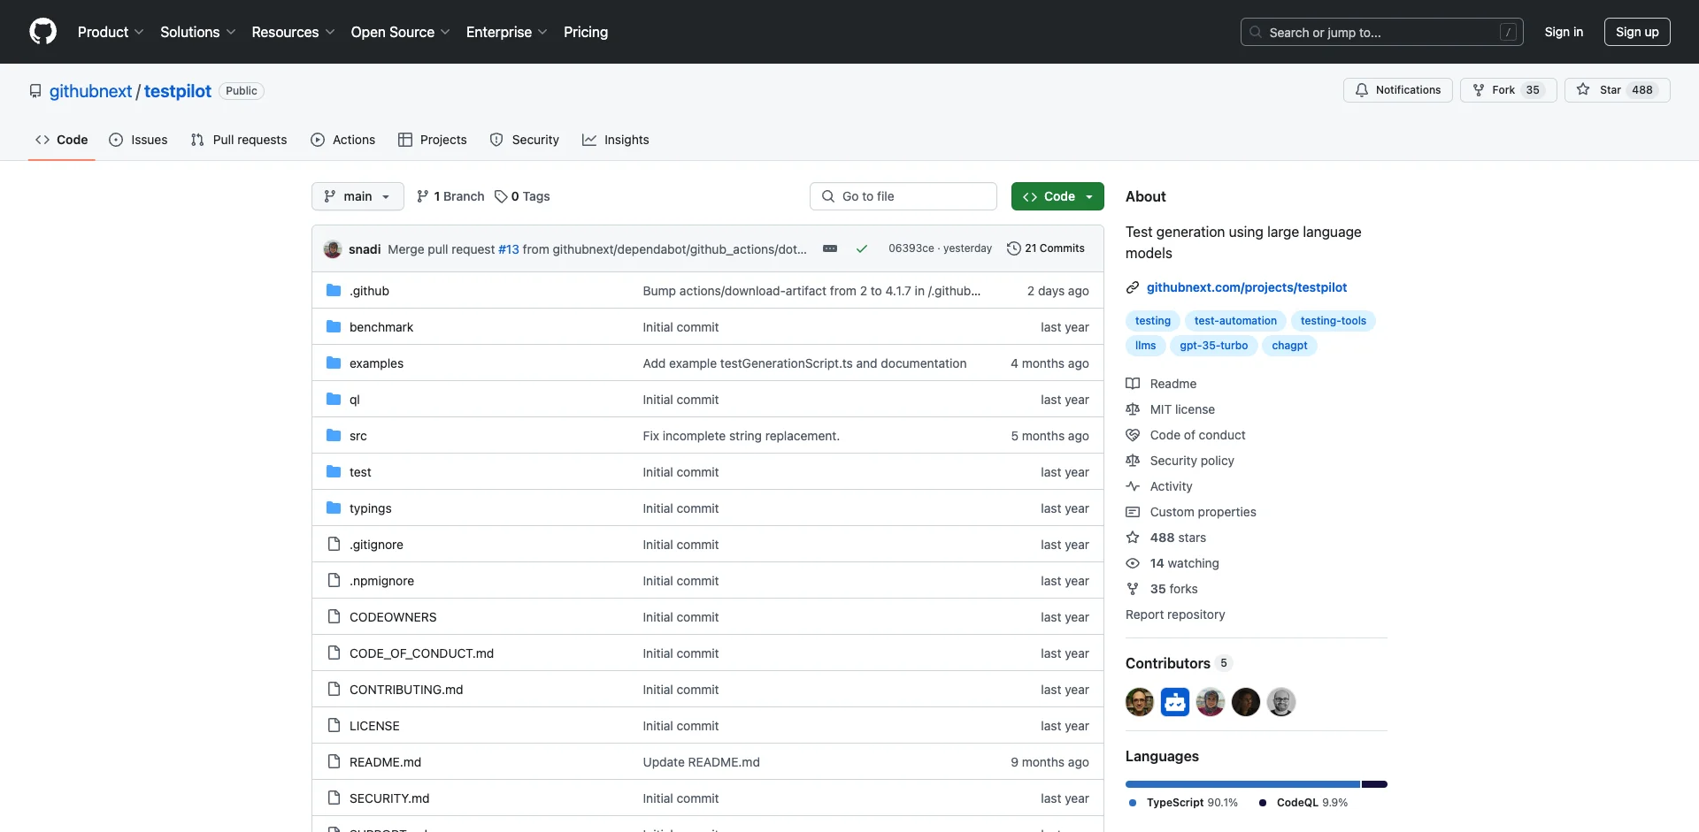Focus the Go to file input
The image size is (1699, 832).
point(903,196)
